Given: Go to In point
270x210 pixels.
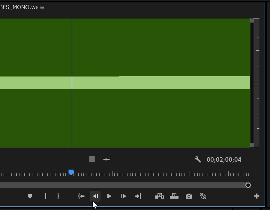Looking at the screenshot, I should tap(81, 196).
